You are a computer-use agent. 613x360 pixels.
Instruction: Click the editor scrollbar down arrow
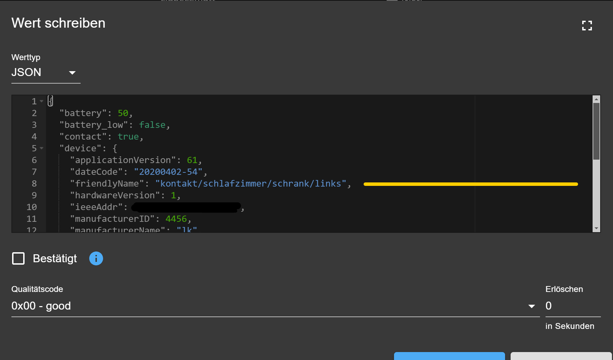tap(596, 228)
